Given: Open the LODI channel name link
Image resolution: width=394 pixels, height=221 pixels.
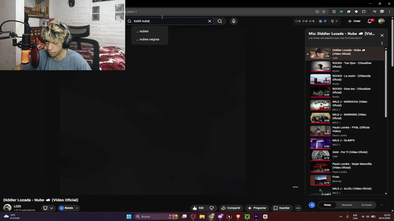Looking at the screenshot, I should [x=17, y=206].
